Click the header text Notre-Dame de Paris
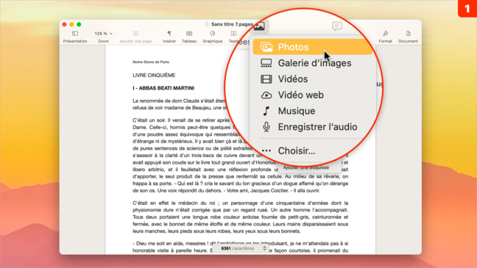Screen dimensions: 477x268 point(151,62)
